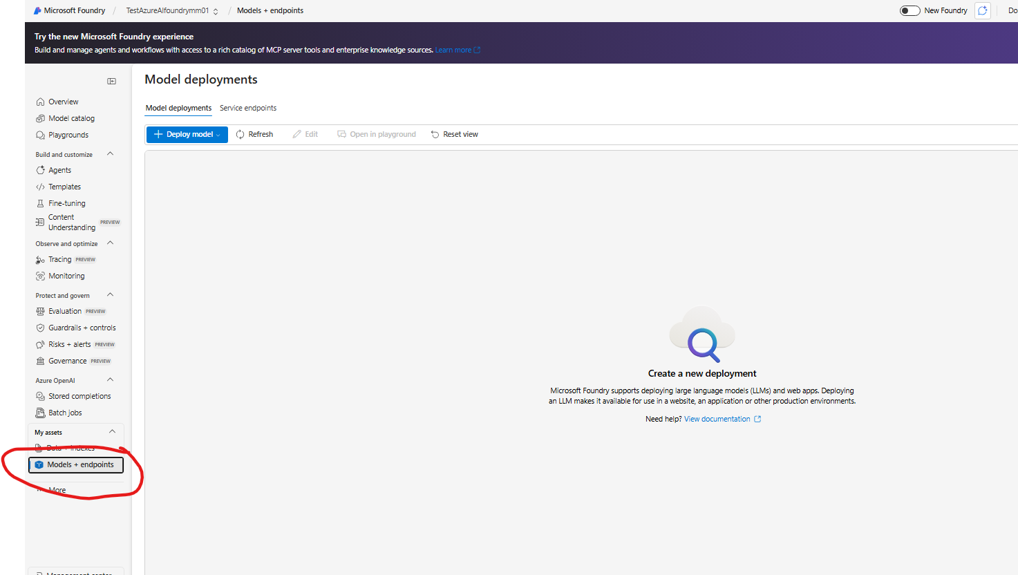Toggle the New Foundry switch
The height and width of the screenshot is (575, 1018).
coord(909,10)
